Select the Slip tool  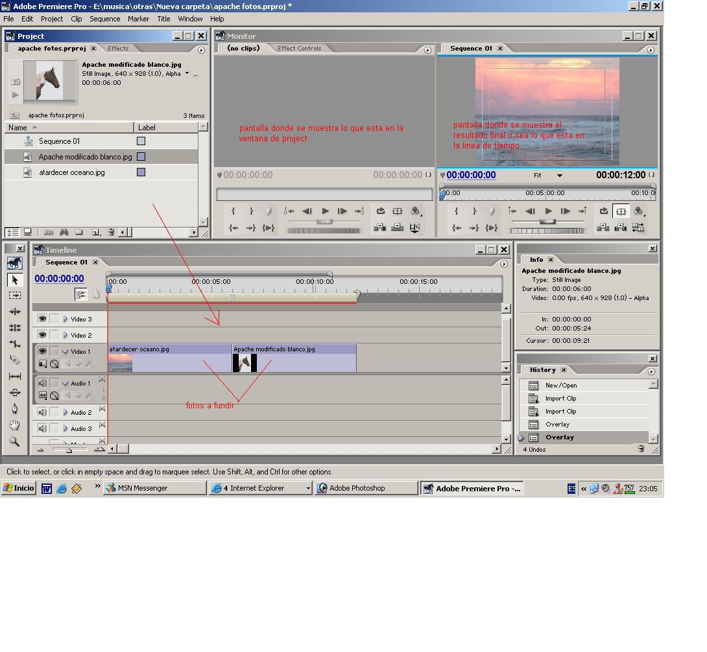(x=14, y=376)
